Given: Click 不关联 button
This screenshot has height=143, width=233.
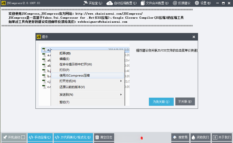Looking at the screenshot, I should 185,102.
